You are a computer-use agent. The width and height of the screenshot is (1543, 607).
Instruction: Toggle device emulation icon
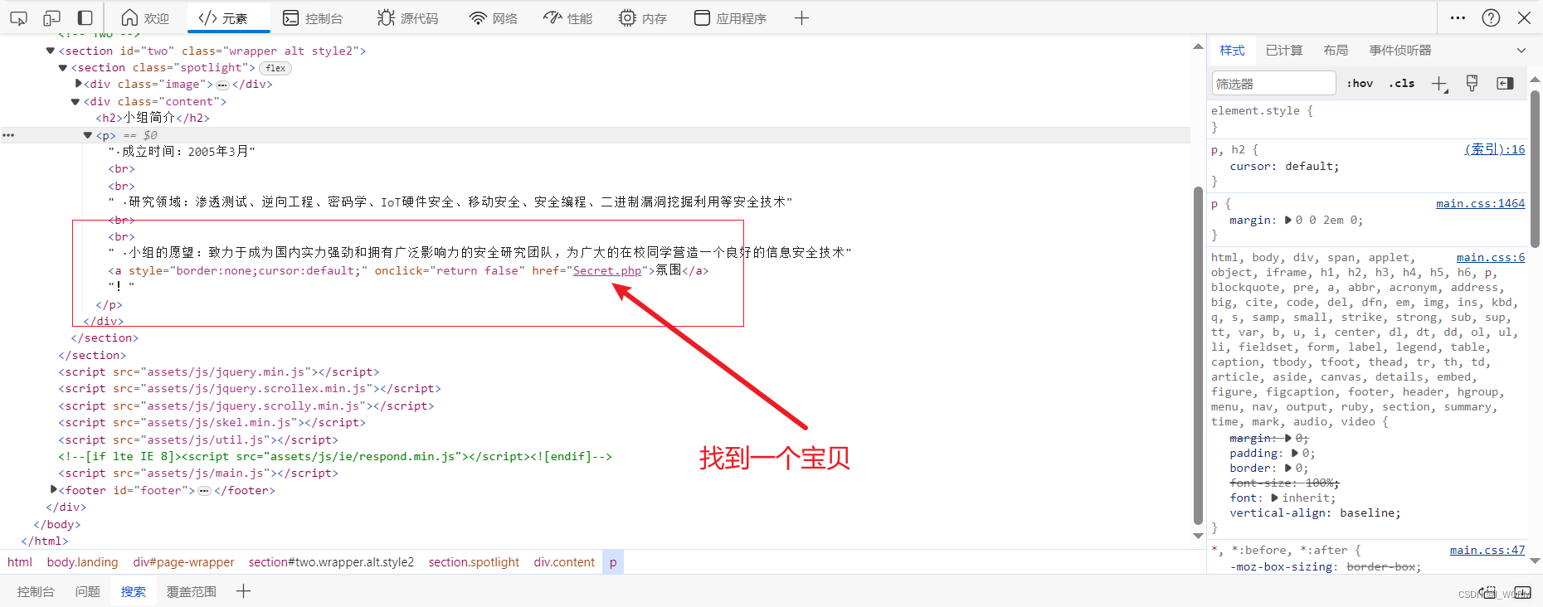click(51, 17)
